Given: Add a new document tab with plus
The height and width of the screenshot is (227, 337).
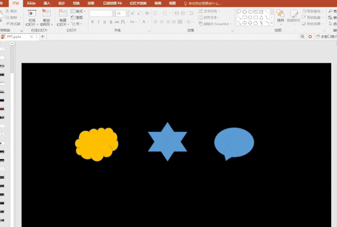Looking at the screenshot, I should [43, 37].
